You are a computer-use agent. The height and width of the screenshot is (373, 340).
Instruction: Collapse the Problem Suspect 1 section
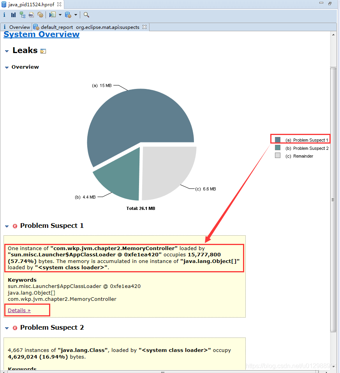click(7, 226)
